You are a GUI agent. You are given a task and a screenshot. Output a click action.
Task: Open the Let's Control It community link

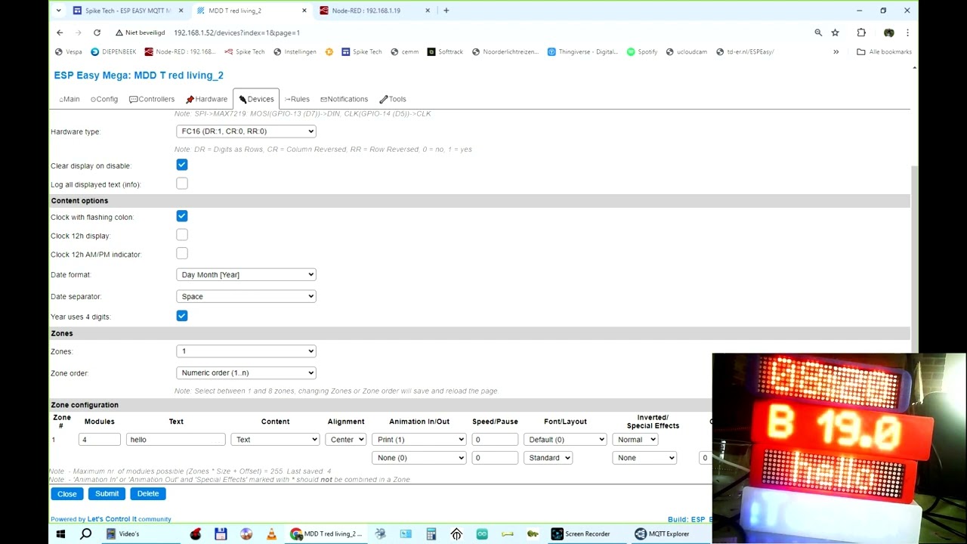[129, 519]
